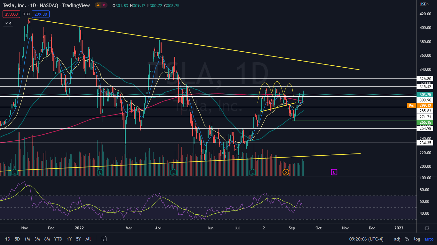The image size is (437, 245).
Task: Toggle the auto scale option
Action: click(x=429, y=239)
